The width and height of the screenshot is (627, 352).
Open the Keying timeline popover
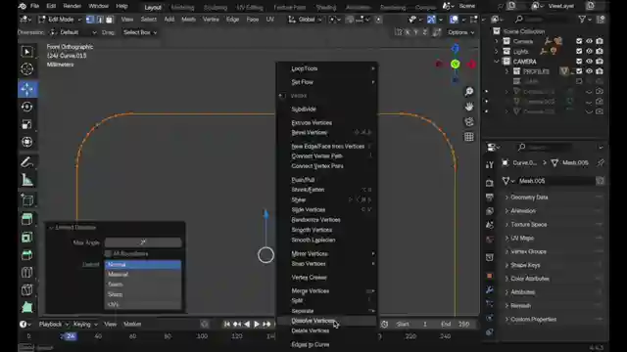coord(85,324)
